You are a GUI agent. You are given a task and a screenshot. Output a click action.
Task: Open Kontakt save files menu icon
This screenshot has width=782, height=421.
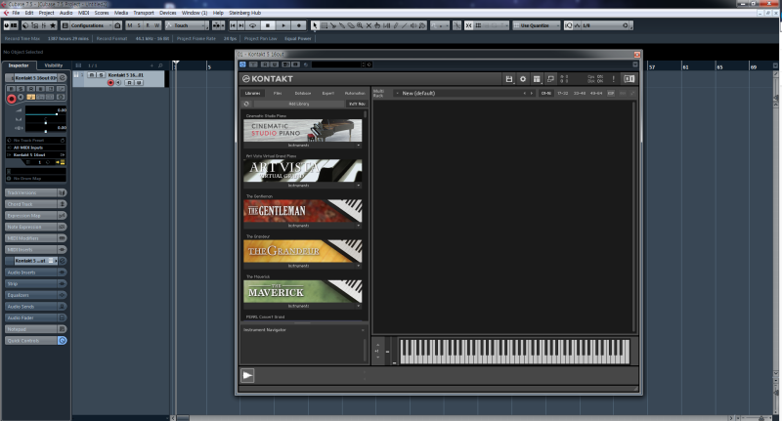coord(508,79)
